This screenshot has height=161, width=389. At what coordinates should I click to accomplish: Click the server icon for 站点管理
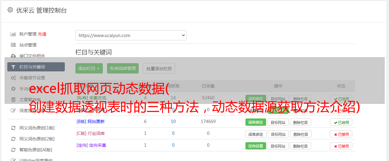click(13, 45)
